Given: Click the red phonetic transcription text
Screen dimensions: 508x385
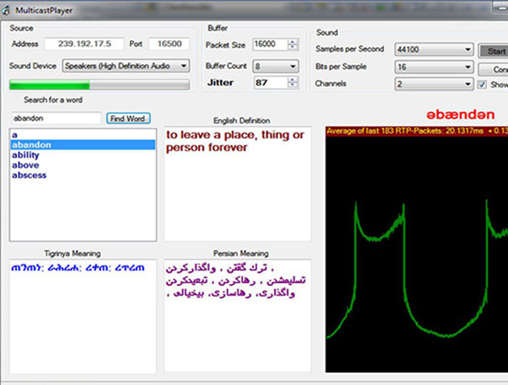Looking at the screenshot, I should 461,114.
